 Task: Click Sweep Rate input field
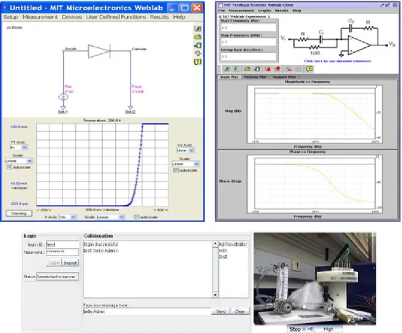248,56
